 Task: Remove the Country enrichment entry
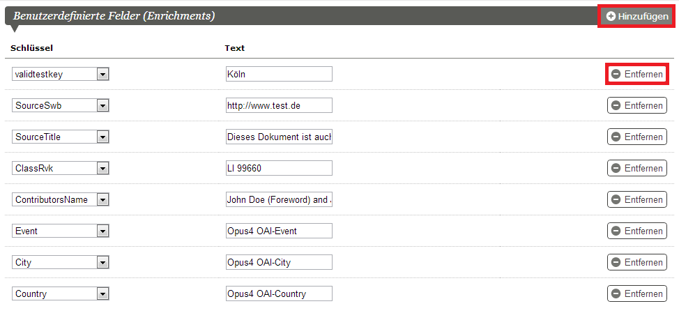637,293
